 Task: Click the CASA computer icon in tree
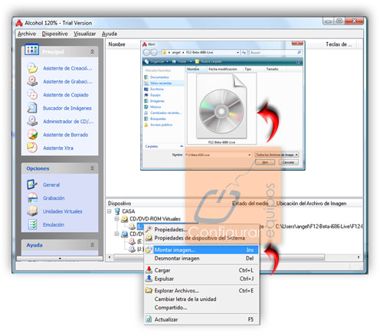(117, 211)
